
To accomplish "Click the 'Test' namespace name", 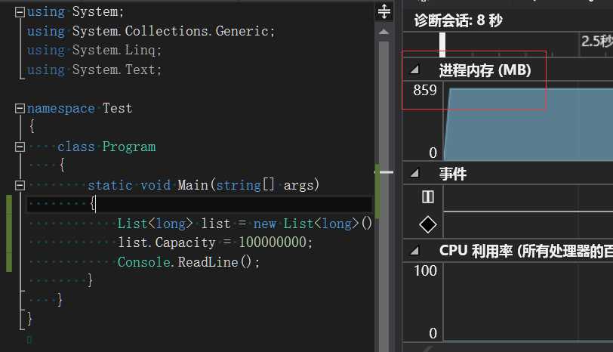I will click(x=117, y=108).
